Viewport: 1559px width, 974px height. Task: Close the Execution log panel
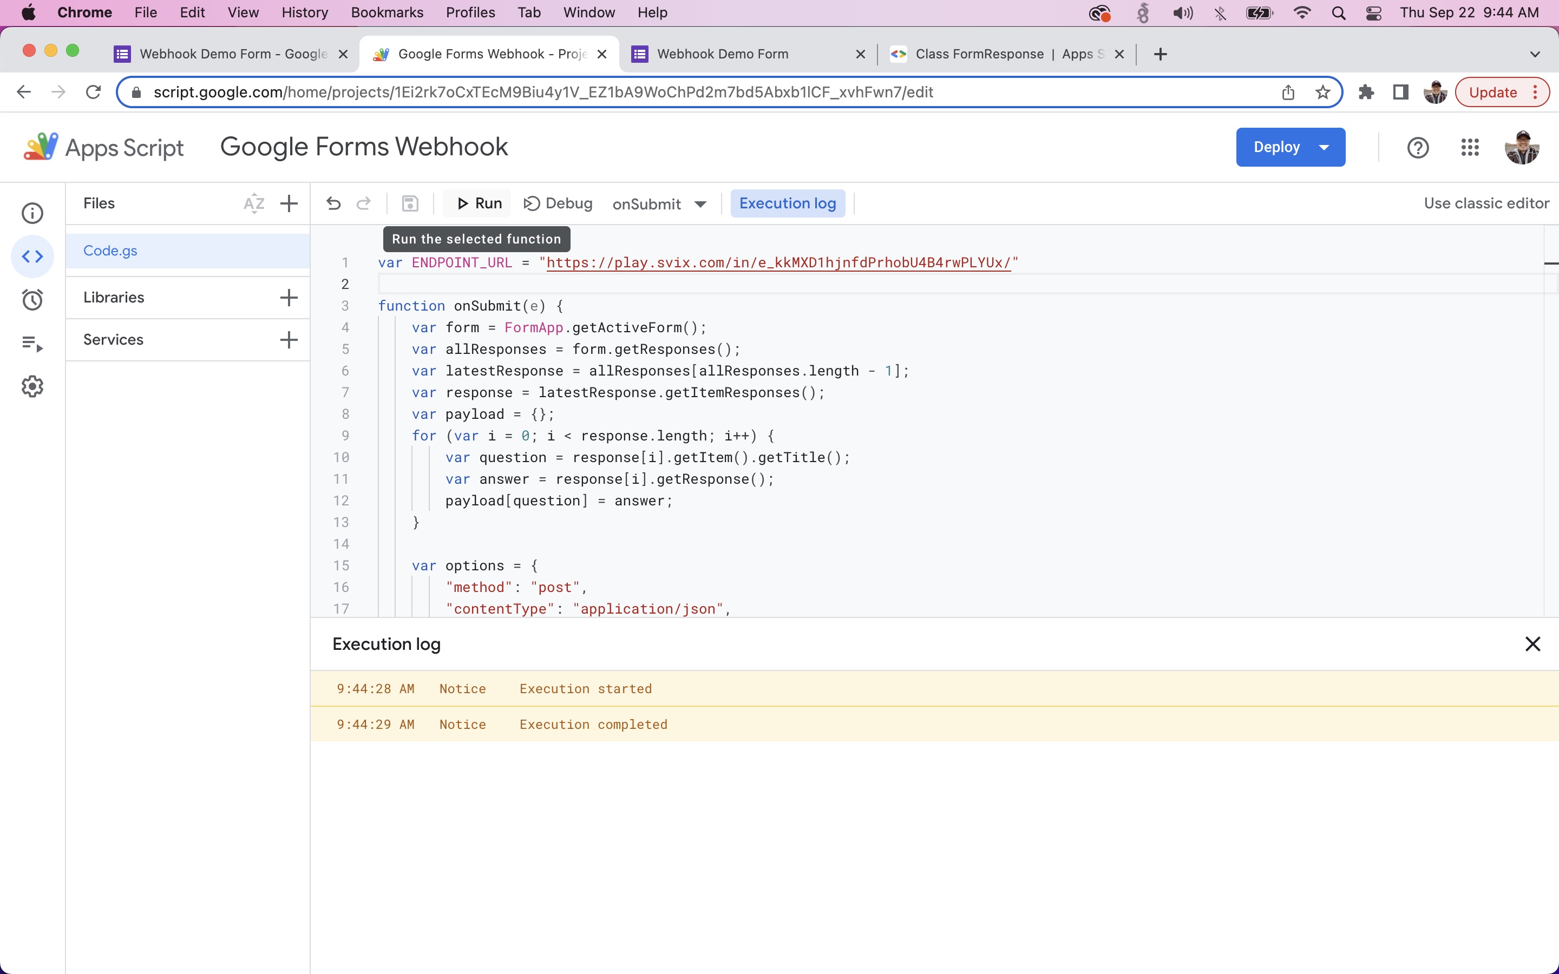pyautogui.click(x=1532, y=643)
